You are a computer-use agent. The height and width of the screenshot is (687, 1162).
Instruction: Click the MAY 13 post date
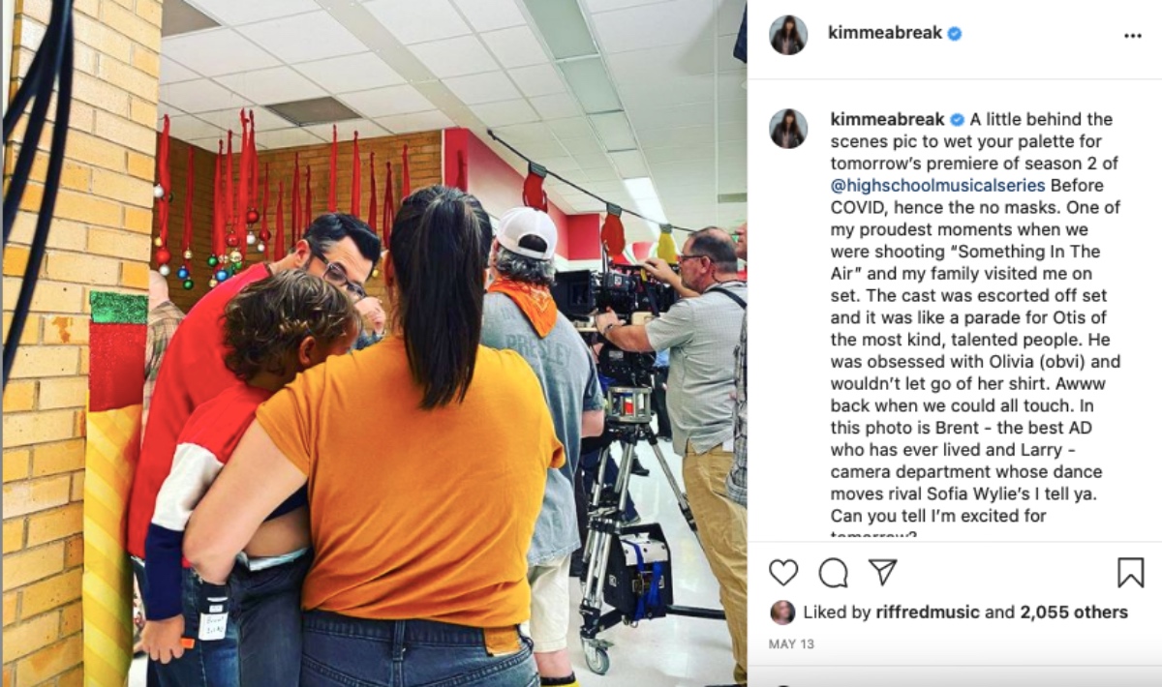(792, 643)
